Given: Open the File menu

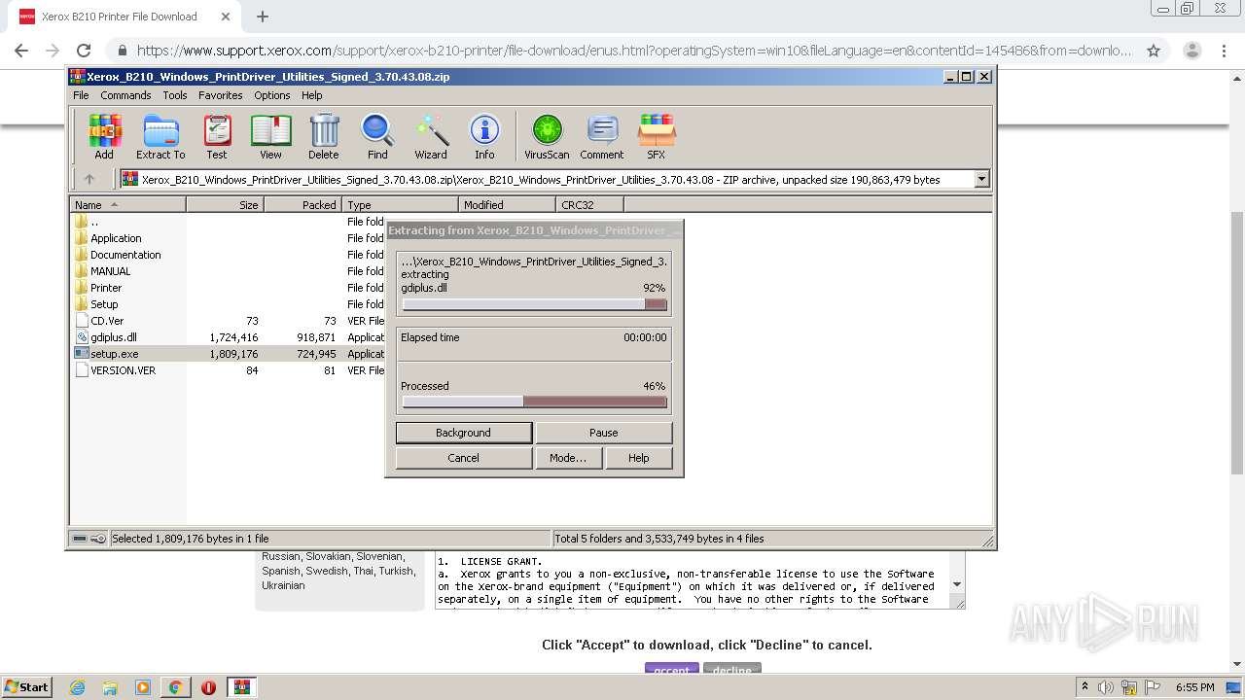Looking at the screenshot, I should 81,95.
